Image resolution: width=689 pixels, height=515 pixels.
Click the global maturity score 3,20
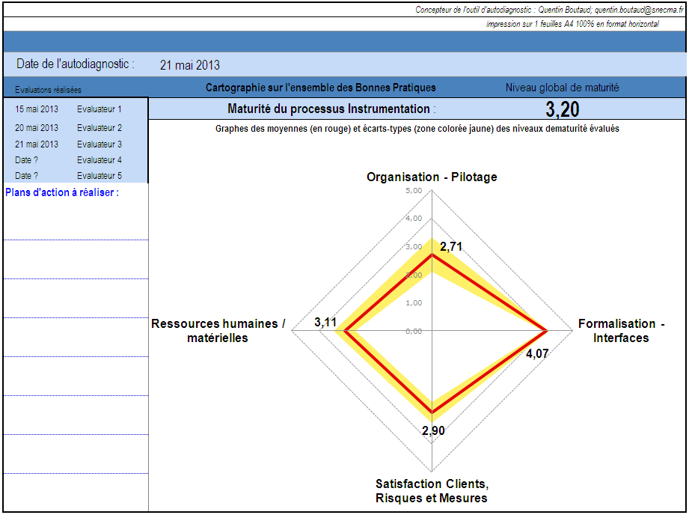[562, 109]
